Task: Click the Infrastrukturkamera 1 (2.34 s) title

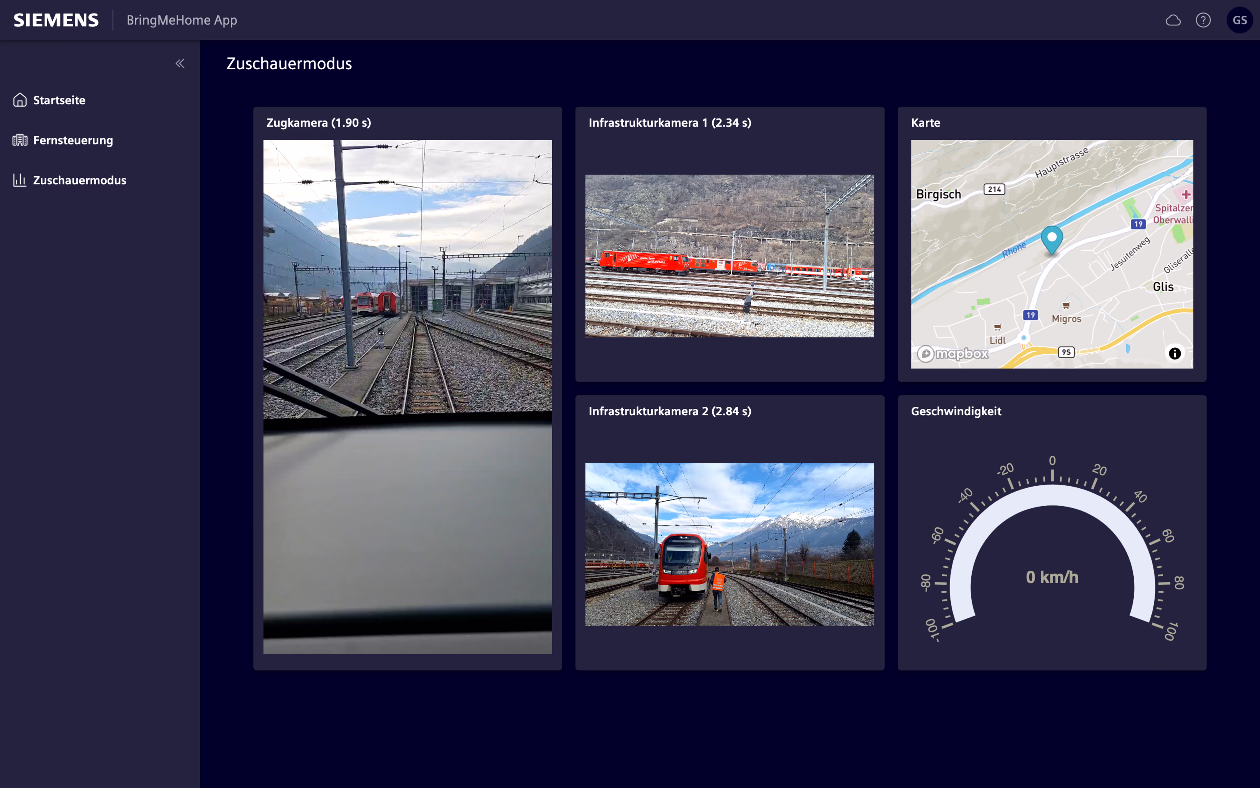Action: 670,122
